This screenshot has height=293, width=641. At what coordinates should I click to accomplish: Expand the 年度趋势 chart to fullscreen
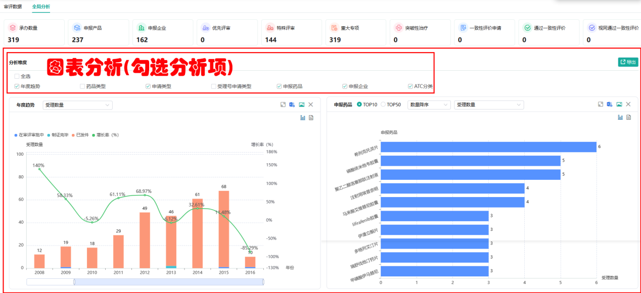(284, 105)
